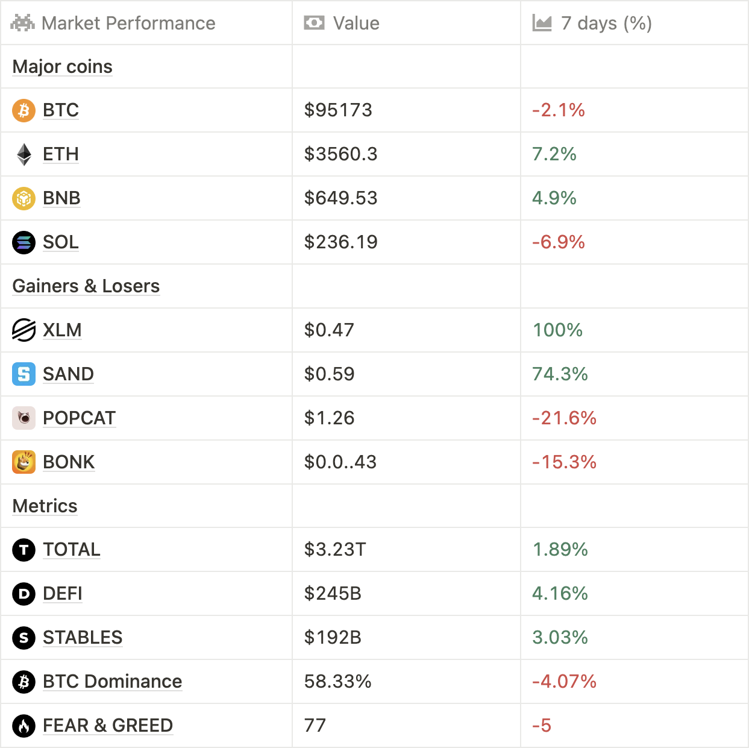The width and height of the screenshot is (749, 748).
Task: Click the Market Performance column header
Action: (x=128, y=24)
